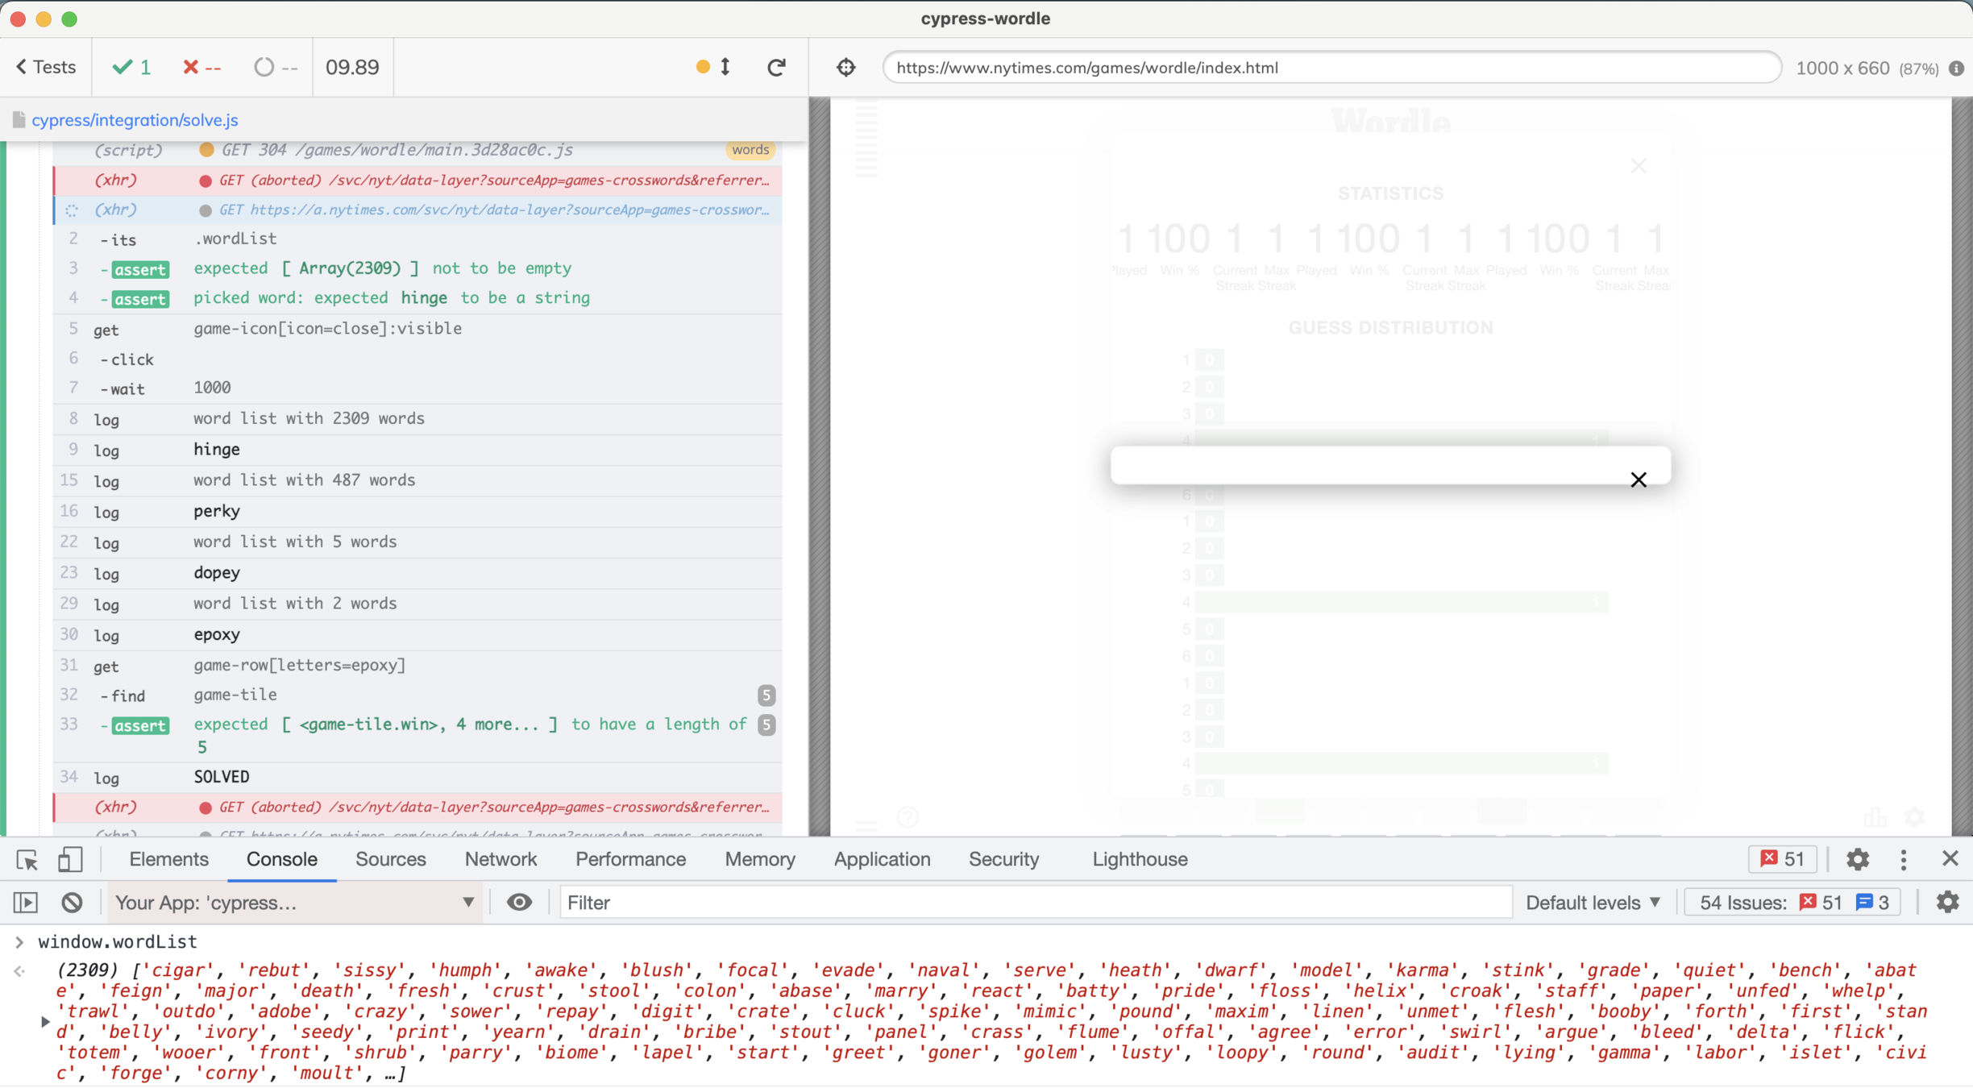Open cypress/integration/solve.js spec file link
The image size is (1973, 1088).
click(135, 120)
